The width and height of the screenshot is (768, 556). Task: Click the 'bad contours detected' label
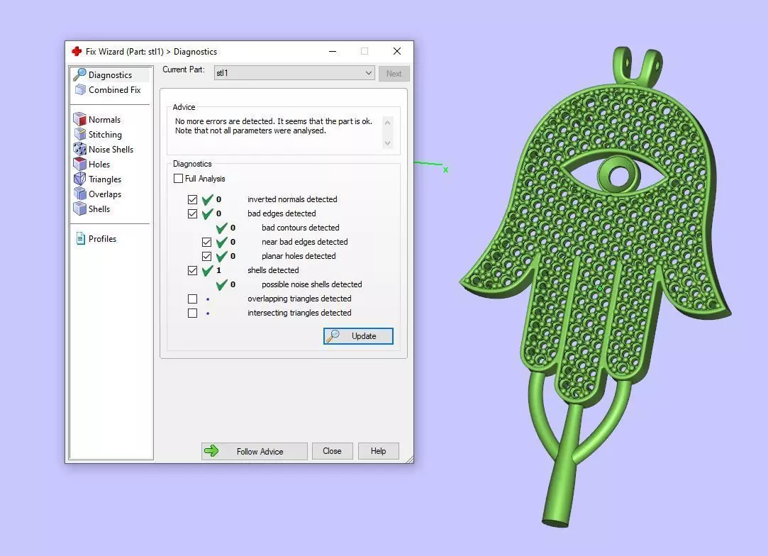(300, 228)
